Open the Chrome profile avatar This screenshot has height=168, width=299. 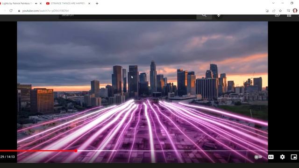(x=295, y=11)
